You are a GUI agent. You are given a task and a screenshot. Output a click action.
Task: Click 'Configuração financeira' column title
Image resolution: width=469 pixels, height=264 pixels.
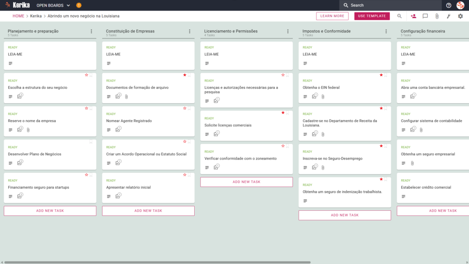click(x=423, y=31)
